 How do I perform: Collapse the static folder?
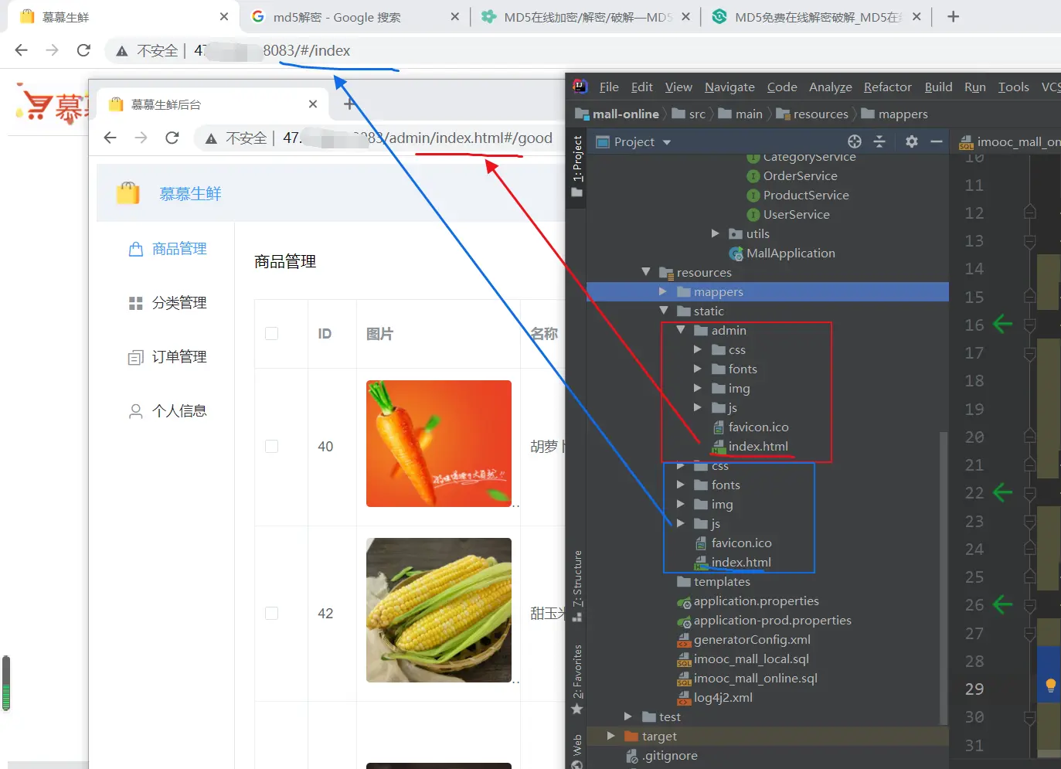click(663, 311)
